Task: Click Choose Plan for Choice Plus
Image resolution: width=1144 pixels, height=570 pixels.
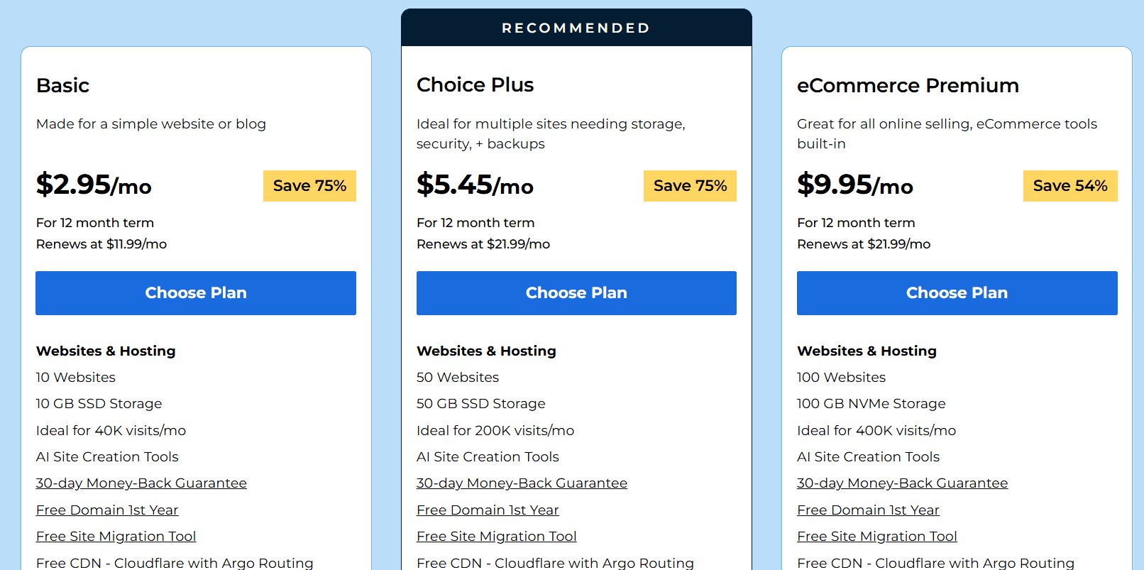Action: tap(576, 292)
